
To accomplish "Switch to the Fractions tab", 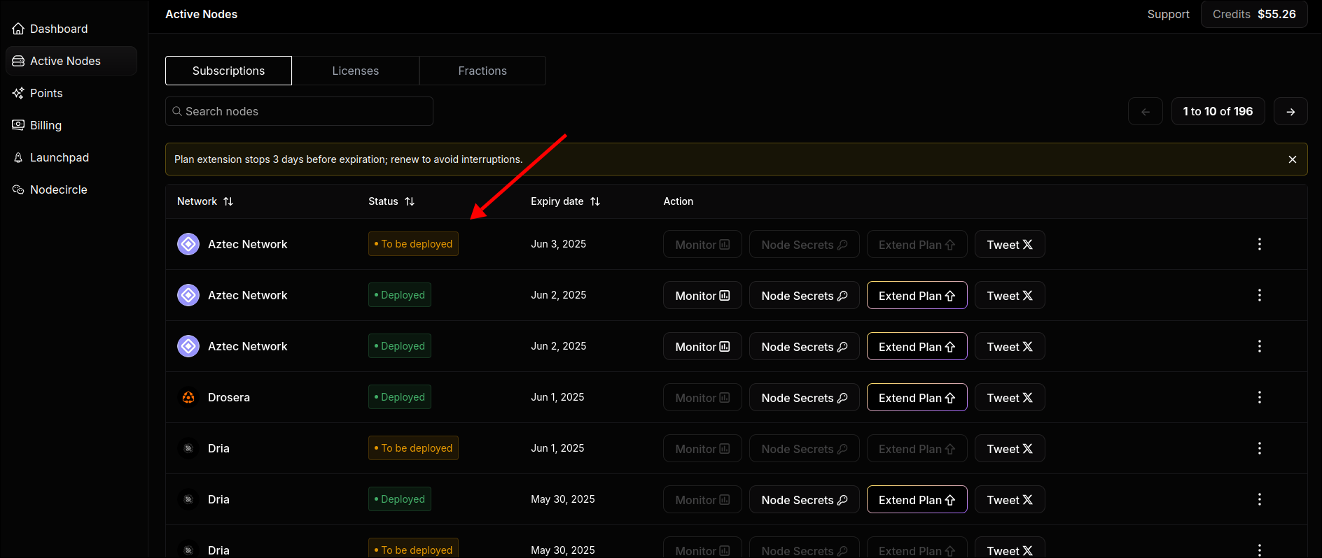I will [482, 71].
